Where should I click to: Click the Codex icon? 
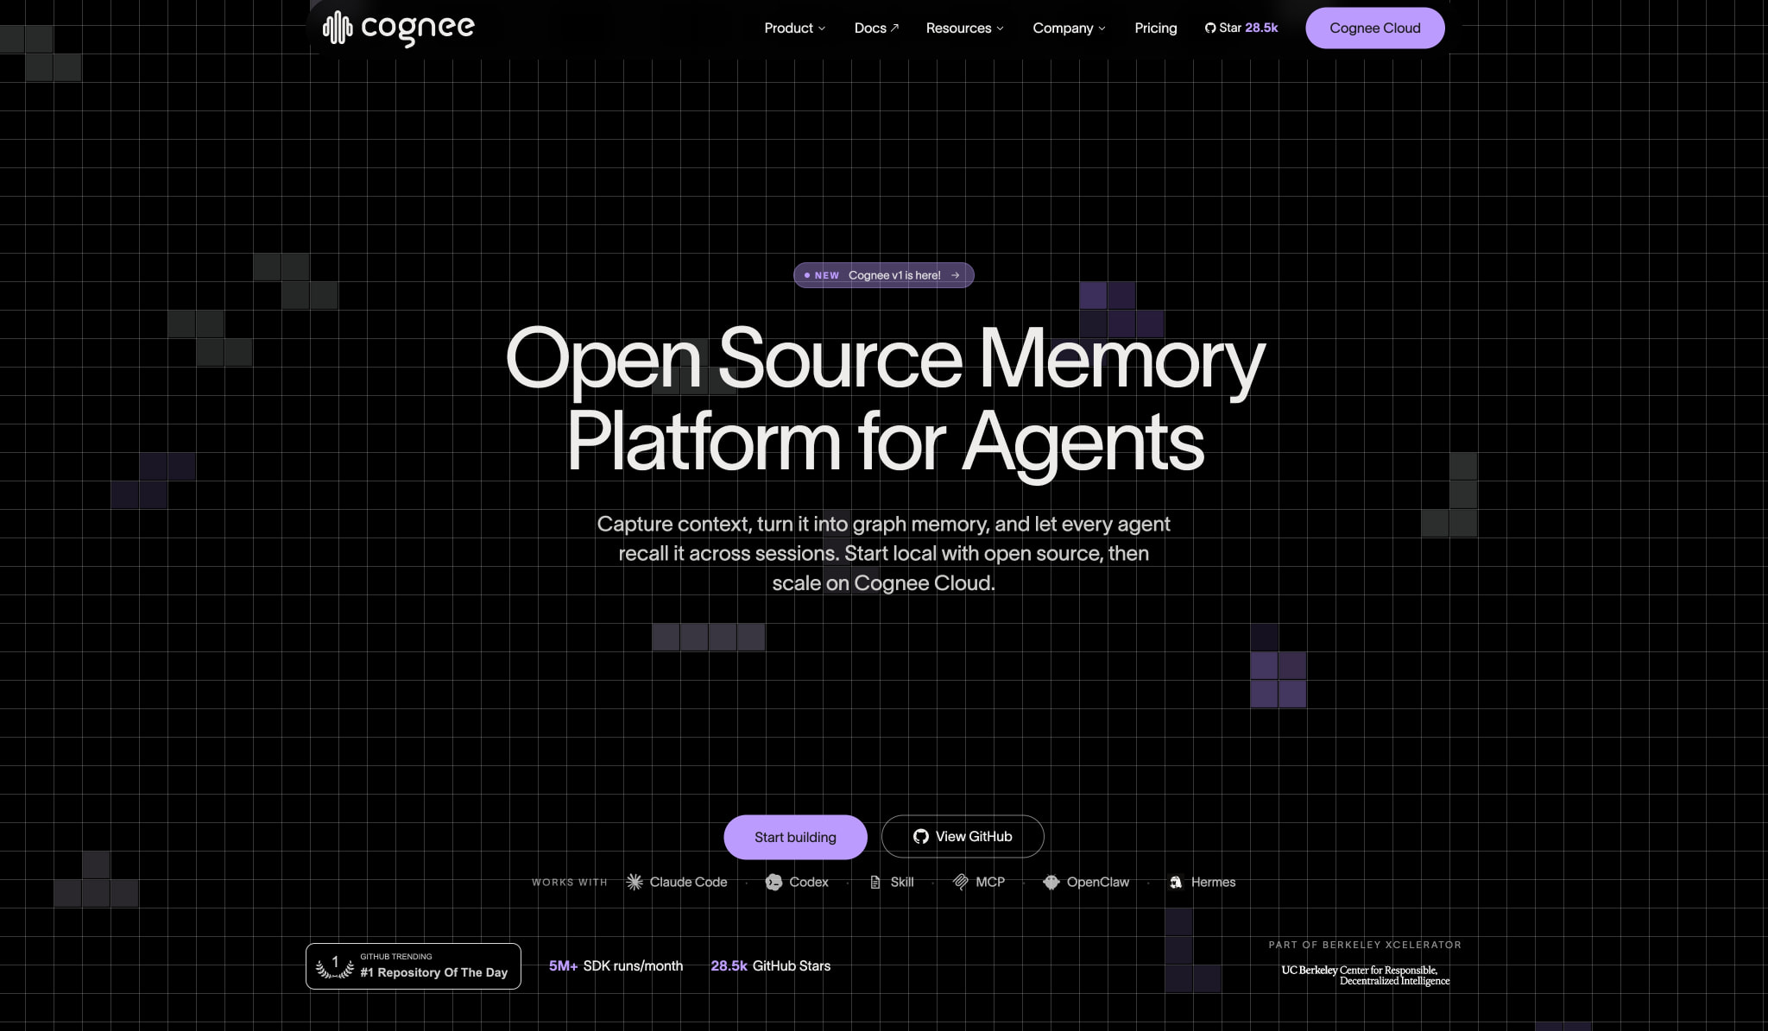pyautogui.click(x=773, y=882)
